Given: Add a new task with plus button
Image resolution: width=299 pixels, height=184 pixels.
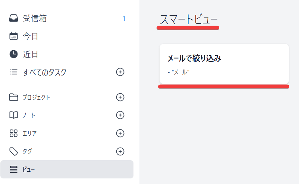Looking at the screenshot, I should point(120,72).
